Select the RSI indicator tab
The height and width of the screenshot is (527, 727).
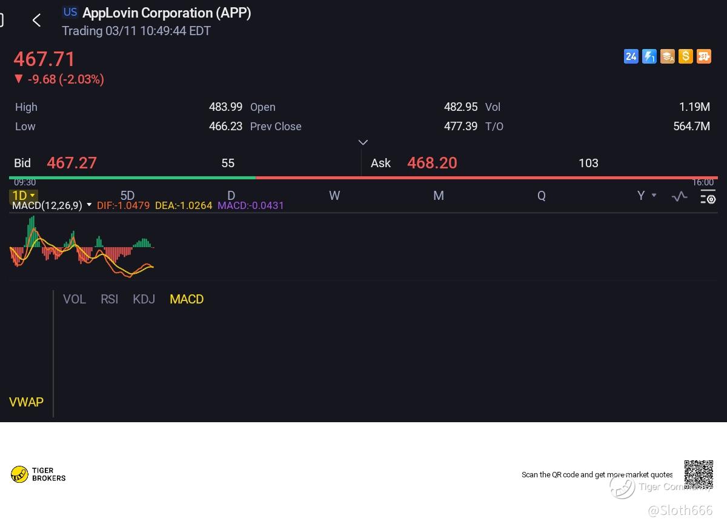tap(109, 299)
